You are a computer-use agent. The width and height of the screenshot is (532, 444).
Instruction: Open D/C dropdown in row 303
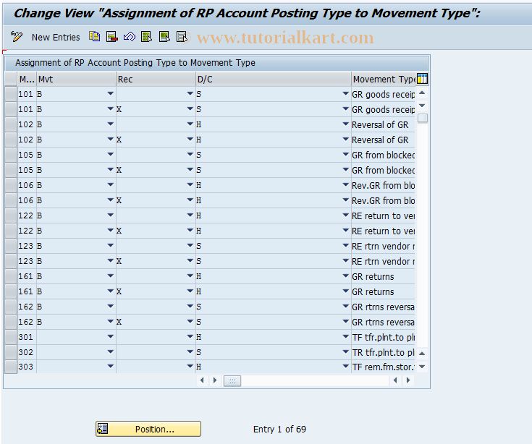345,366
